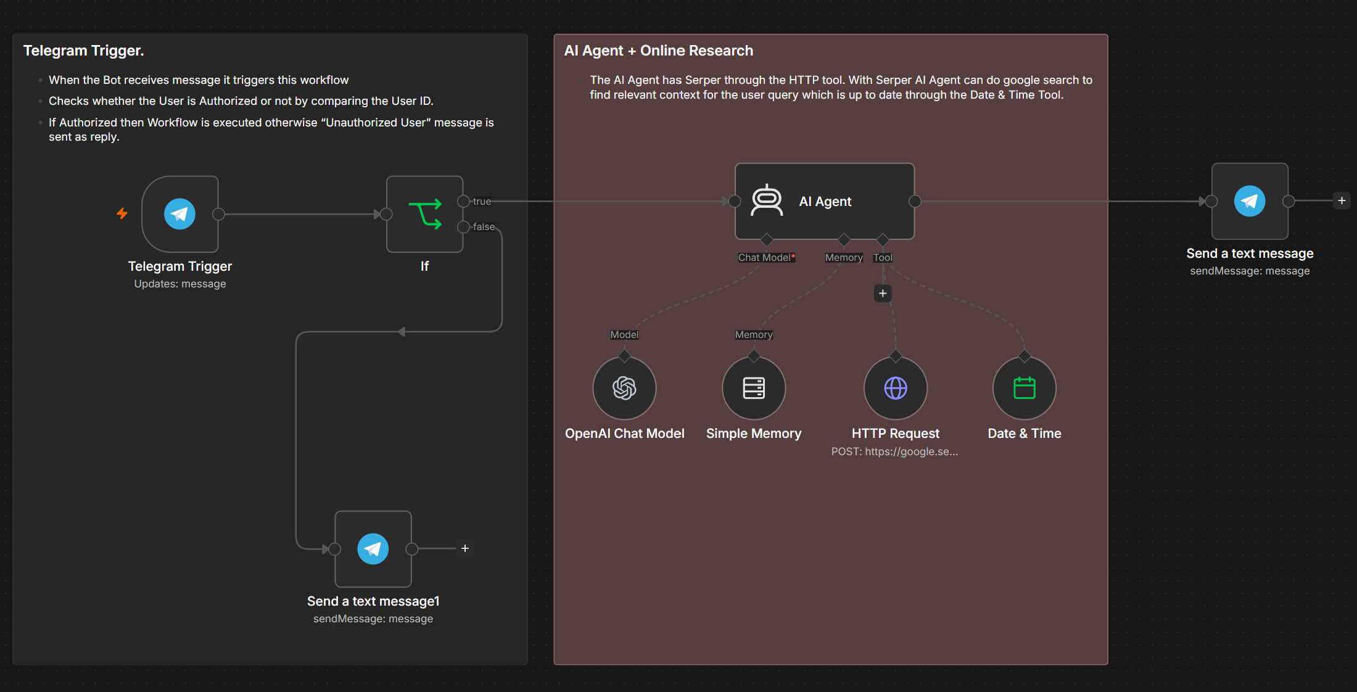1357x692 pixels.
Task: Open the Send a text message node
Action: 1250,201
